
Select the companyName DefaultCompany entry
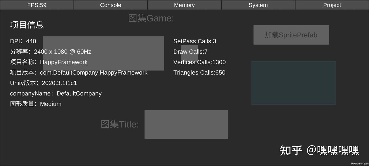[x=56, y=94]
